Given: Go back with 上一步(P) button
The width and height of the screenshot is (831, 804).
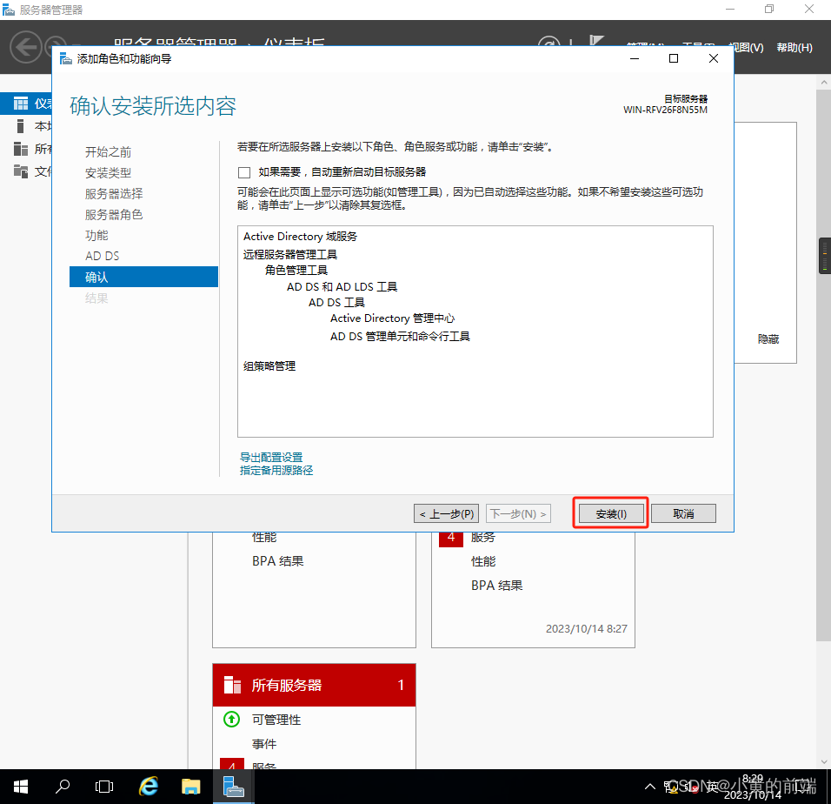Looking at the screenshot, I should point(446,513).
